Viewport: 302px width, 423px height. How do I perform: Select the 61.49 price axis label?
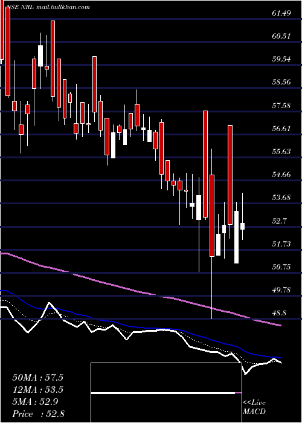281,13
